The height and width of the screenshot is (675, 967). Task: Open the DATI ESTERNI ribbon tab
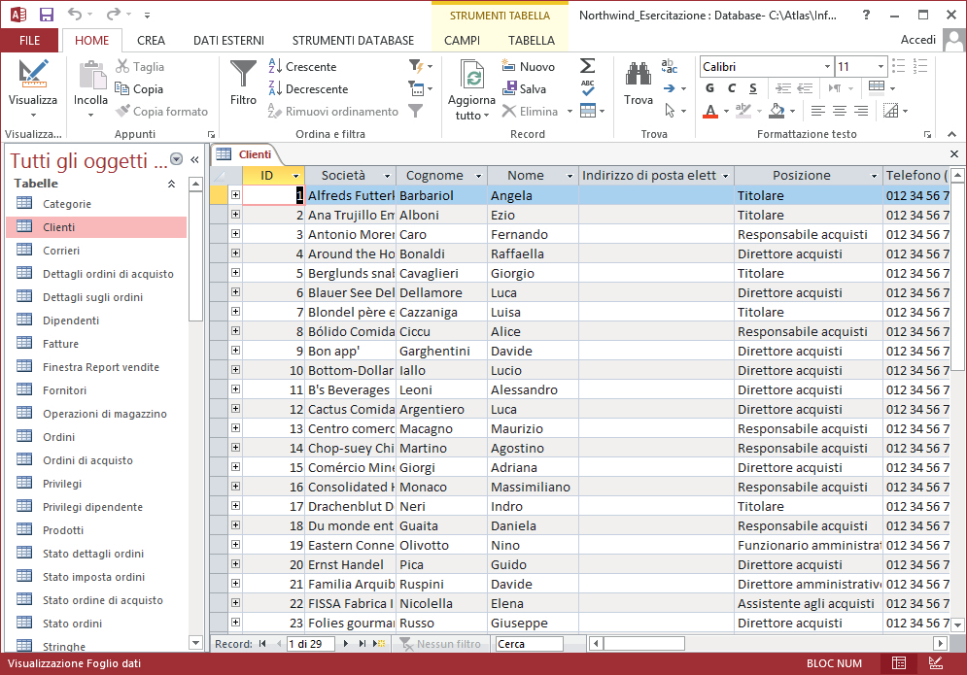pyautogui.click(x=231, y=41)
